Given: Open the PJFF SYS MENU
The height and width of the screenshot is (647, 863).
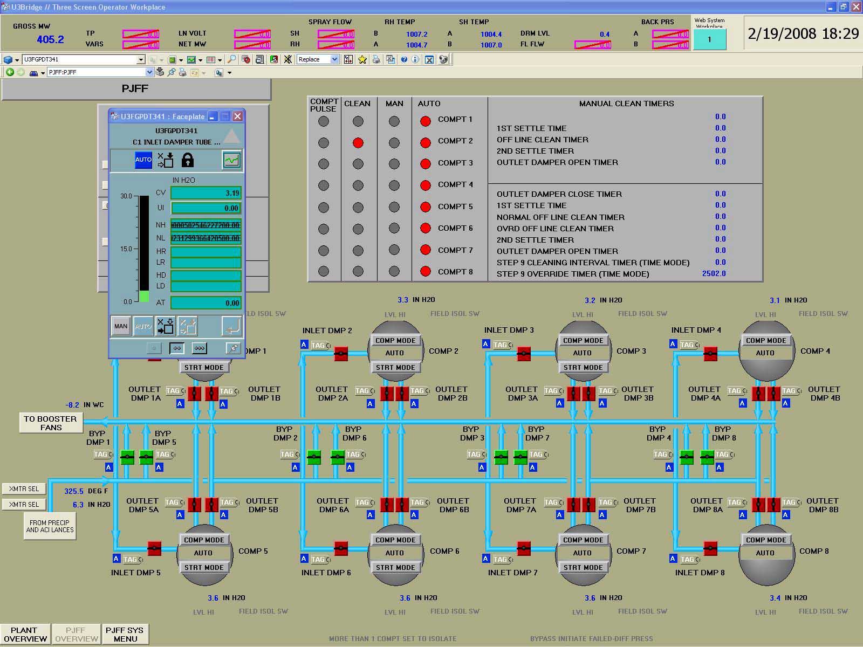Looking at the screenshot, I should pos(125,634).
